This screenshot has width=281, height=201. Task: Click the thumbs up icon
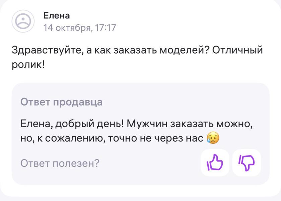[x=215, y=163]
